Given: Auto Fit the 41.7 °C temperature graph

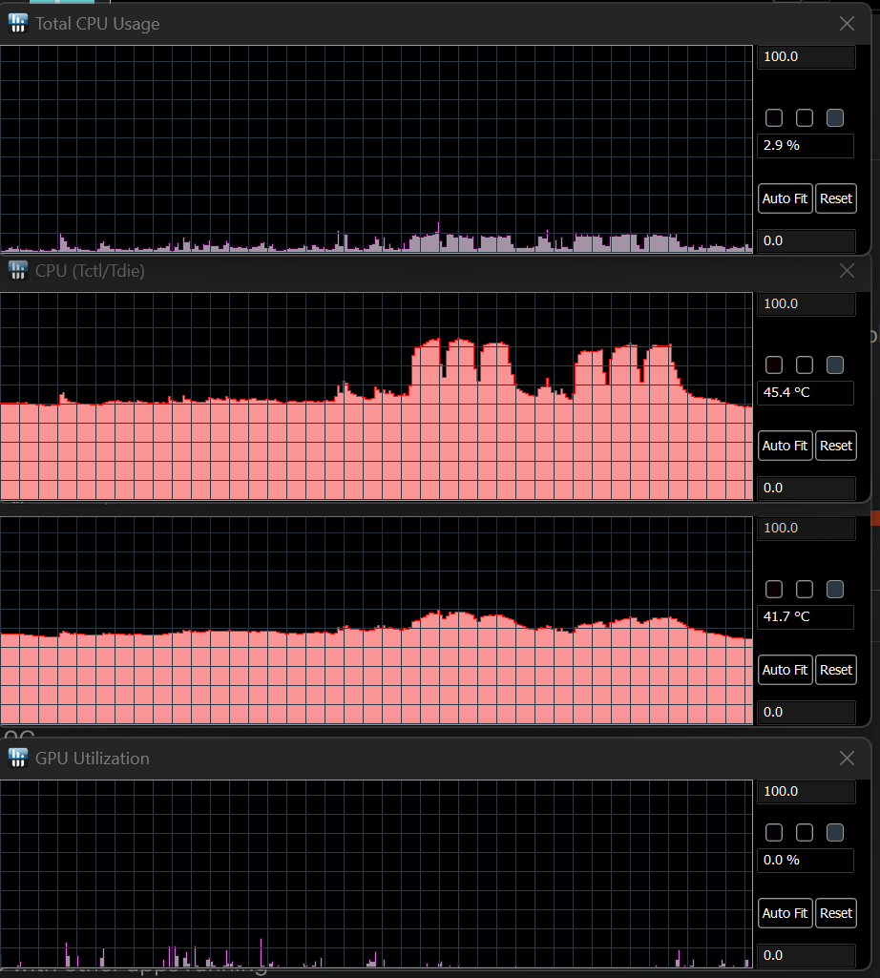Looking at the screenshot, I should 786,669.
